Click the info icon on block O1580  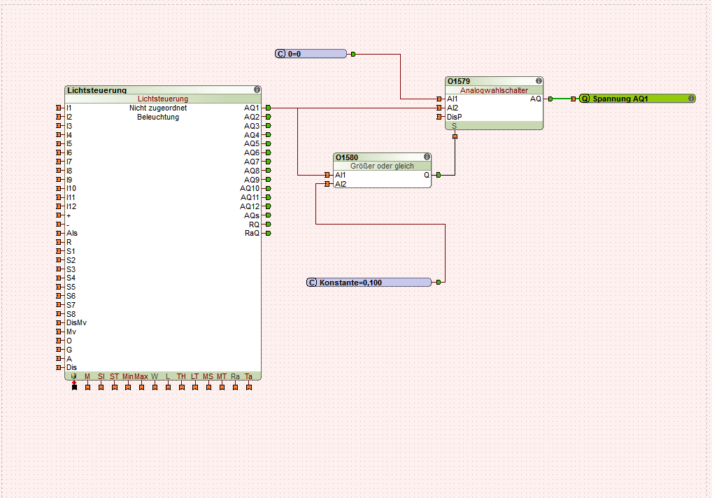[x=427, y=157]
